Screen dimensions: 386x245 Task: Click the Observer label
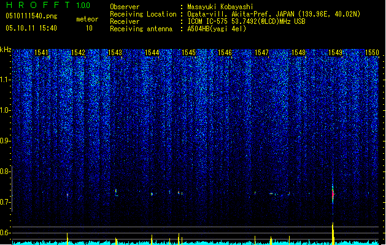pos(125,7)
